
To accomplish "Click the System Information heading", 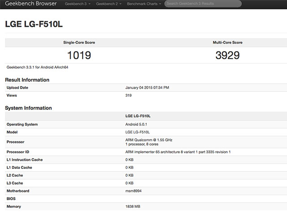I will click(x=28, y=108).
